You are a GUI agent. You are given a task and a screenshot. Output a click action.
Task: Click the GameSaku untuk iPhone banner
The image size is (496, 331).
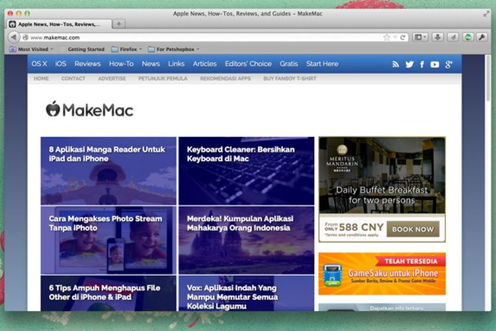click(382, 273)
